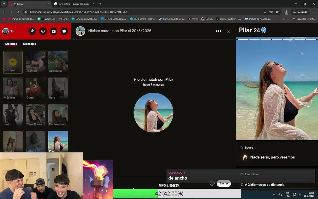Switch to Mensajes tab

[x=30, y=44]
